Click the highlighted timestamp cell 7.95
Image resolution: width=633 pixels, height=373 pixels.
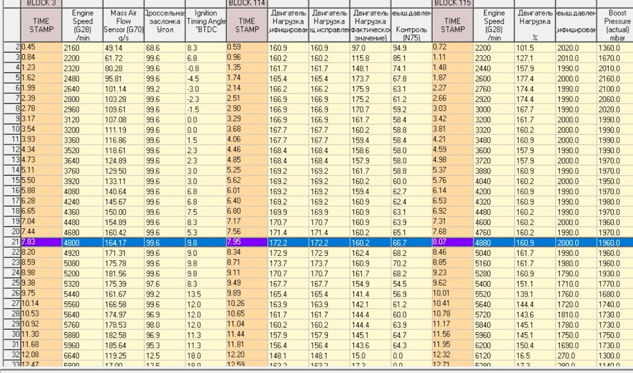[x=247, y=243]
